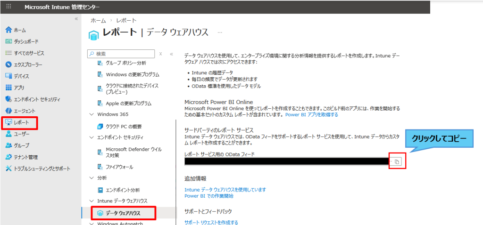Image resolution: width=483 pixels, height=225 pixels.
Task: Open ダッシュボード from the sidebar
Action: coord(26,41)
